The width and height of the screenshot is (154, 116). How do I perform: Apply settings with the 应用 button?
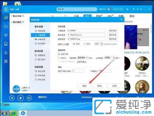pos(114,86)
